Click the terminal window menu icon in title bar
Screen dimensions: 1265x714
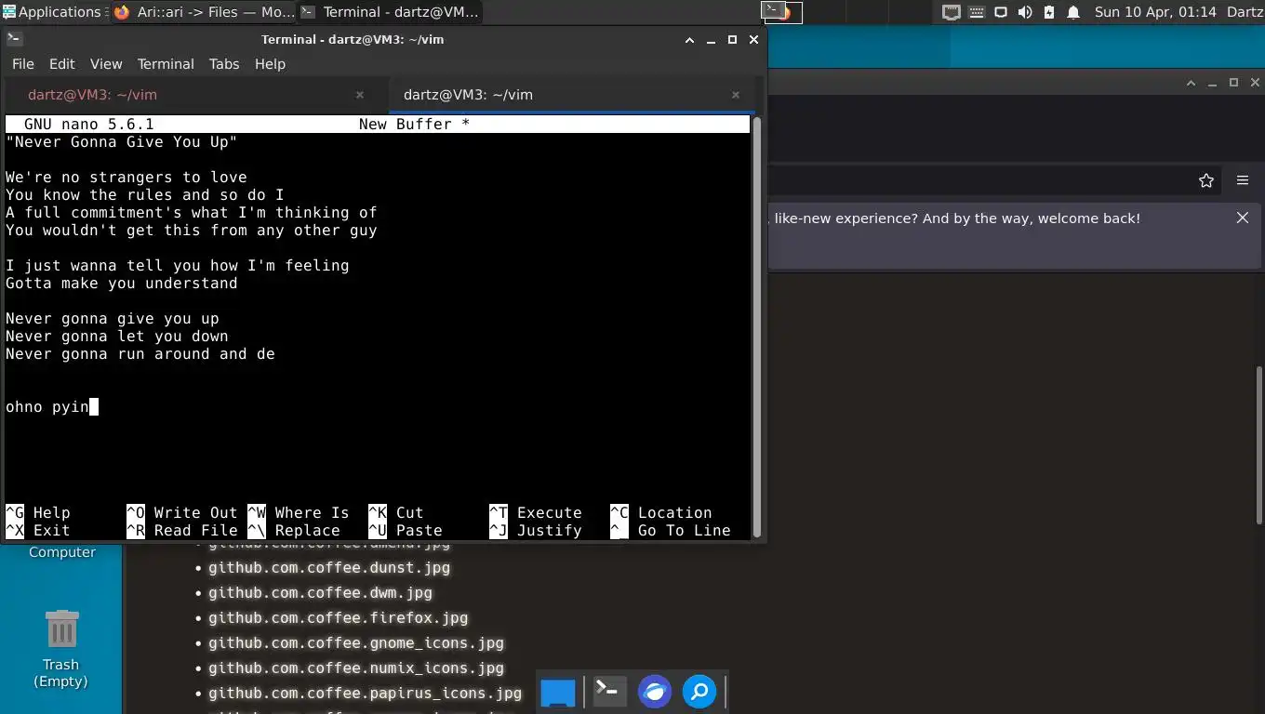tap(14, 39)
